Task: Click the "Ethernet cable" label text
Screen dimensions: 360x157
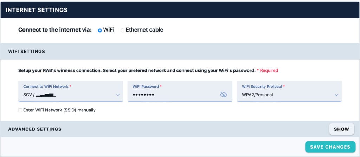Action: [x=144, y=30]
